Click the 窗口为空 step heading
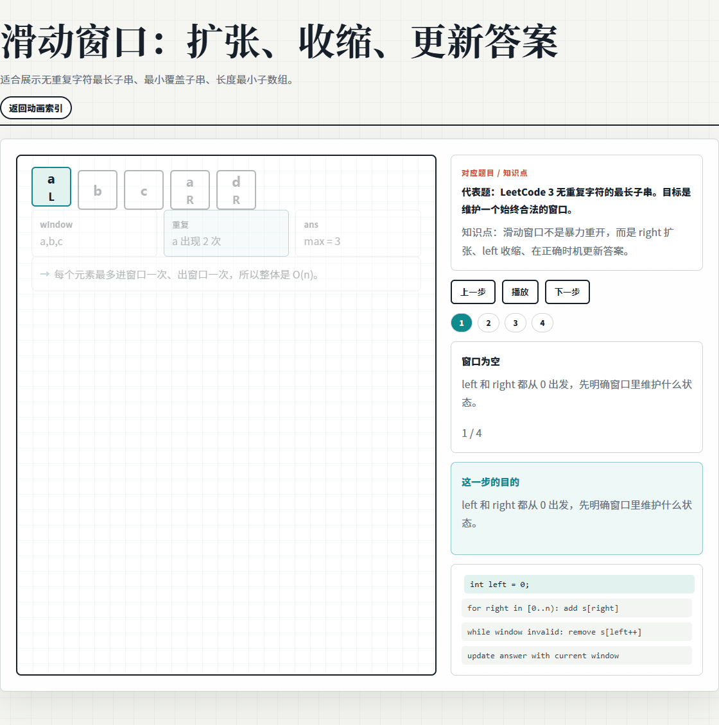 coord(481,362)
